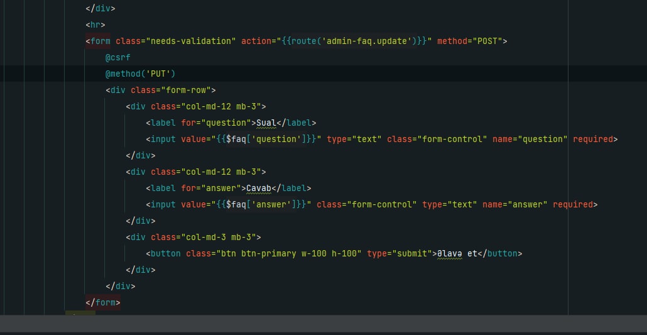Click btn btn-primary w-100 h-100 class value
The width and height of the screenshot is (647, 335).
pyautogui.click(x=289, y=254)
